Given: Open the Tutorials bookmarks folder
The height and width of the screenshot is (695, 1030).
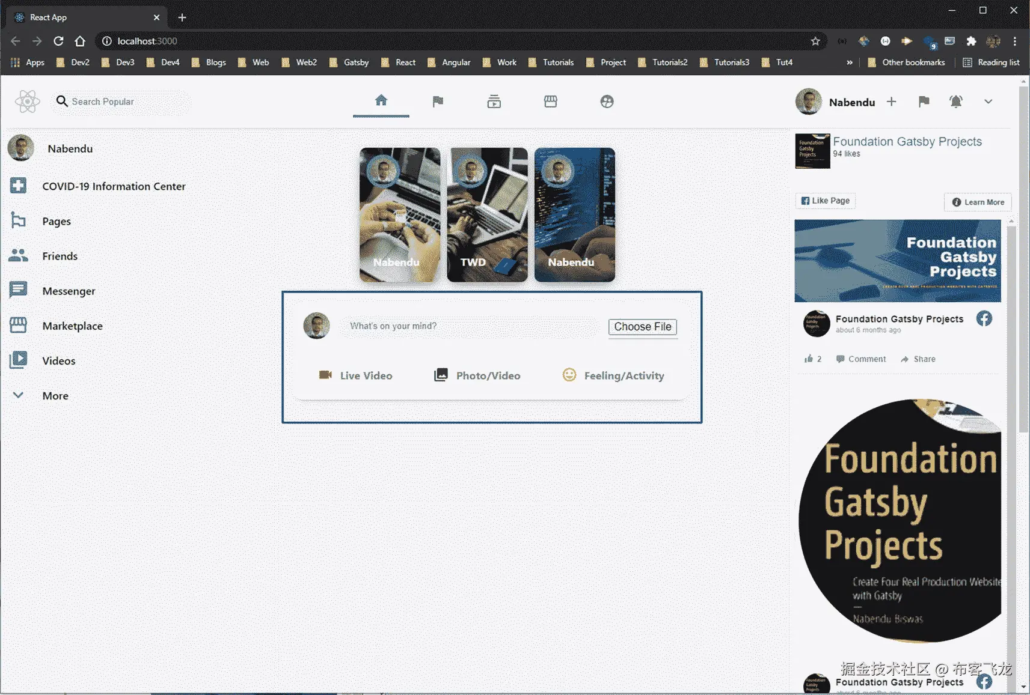Looking at the screenshot, I should [551, 62].
